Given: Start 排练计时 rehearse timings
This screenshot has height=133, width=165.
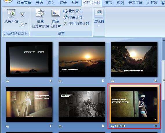Looking at the screenshot, I should click(x=72, y=17).
